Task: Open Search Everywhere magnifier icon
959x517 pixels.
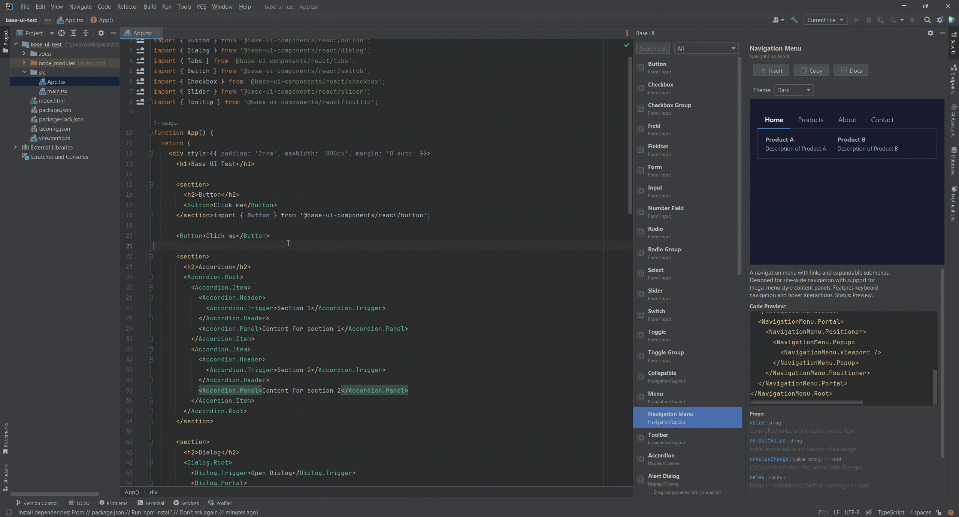Action: click(927, 20)
